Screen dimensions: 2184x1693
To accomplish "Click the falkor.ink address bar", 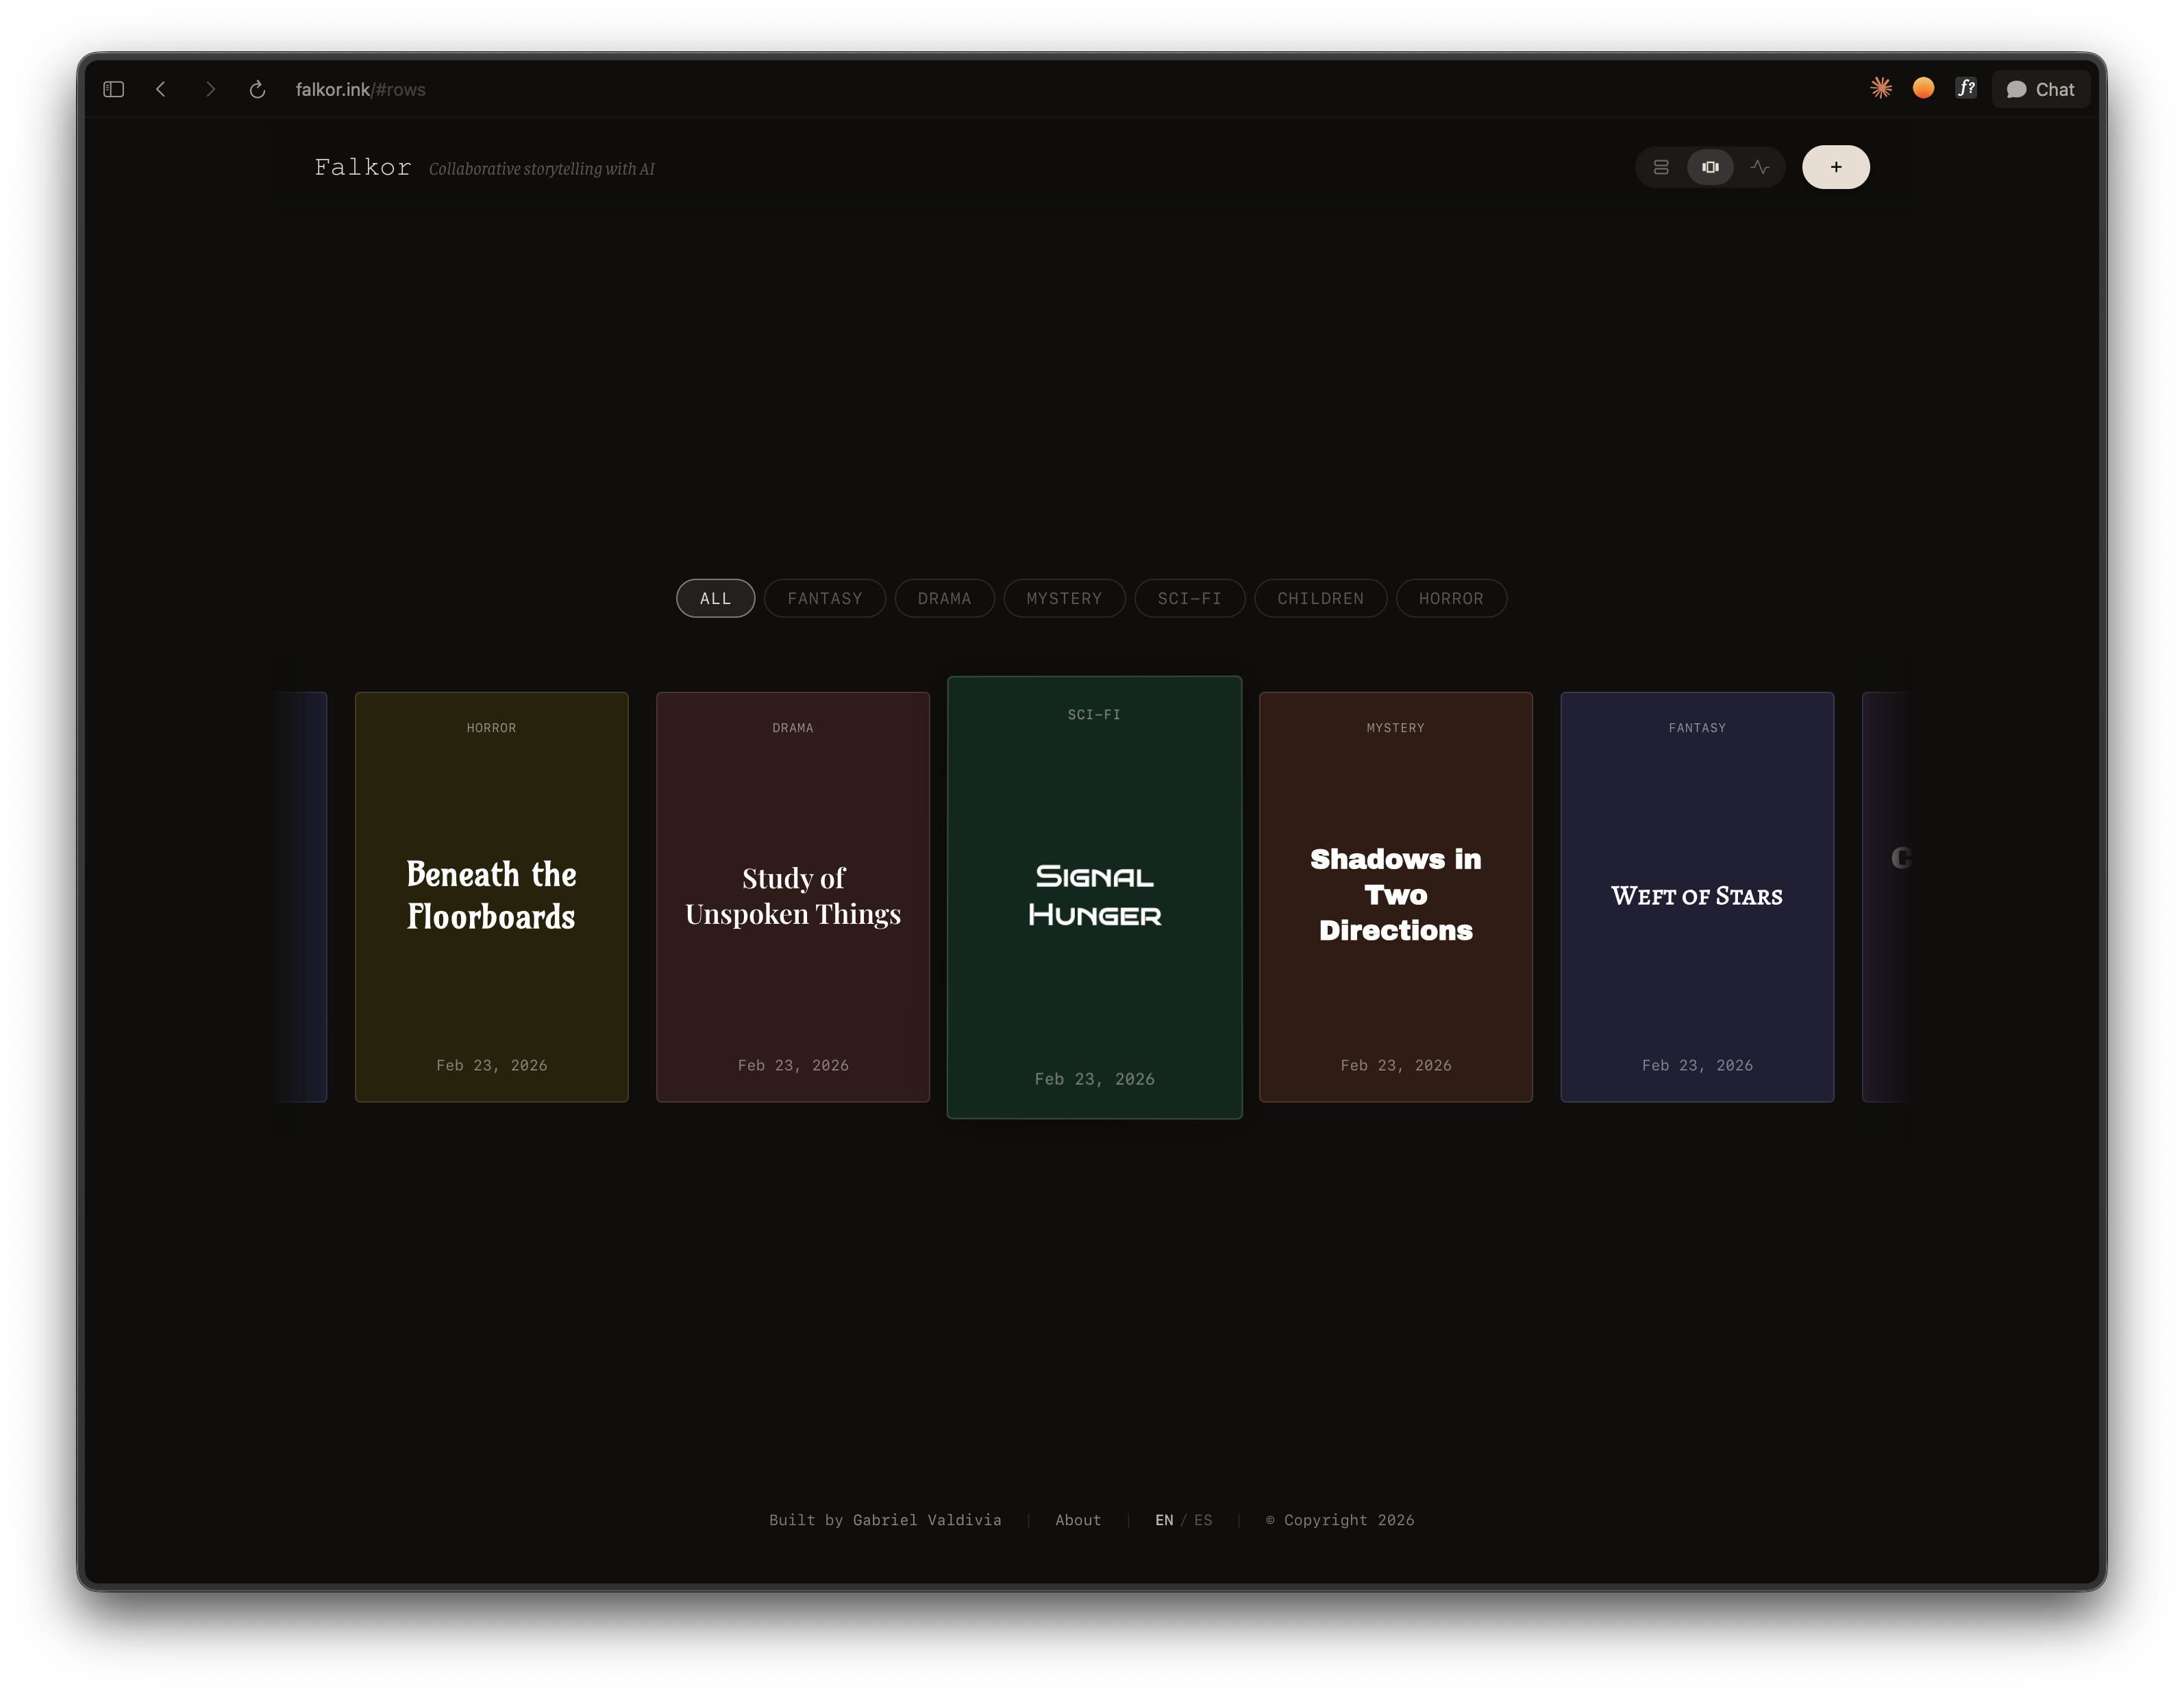I will (x=360, y=89).
